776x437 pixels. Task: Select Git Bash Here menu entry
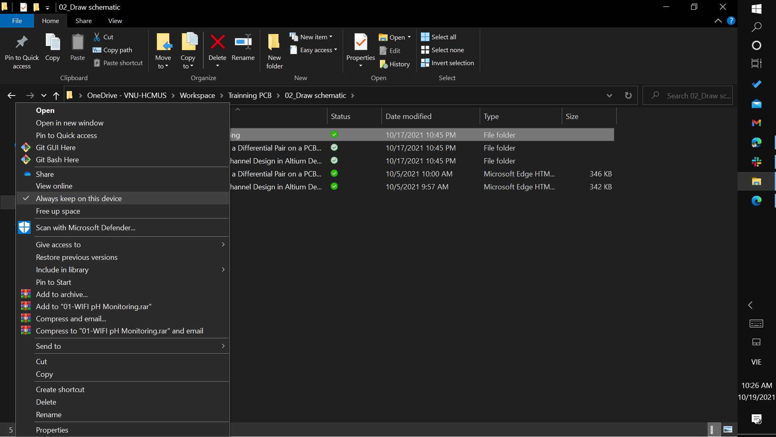[57, 159]
